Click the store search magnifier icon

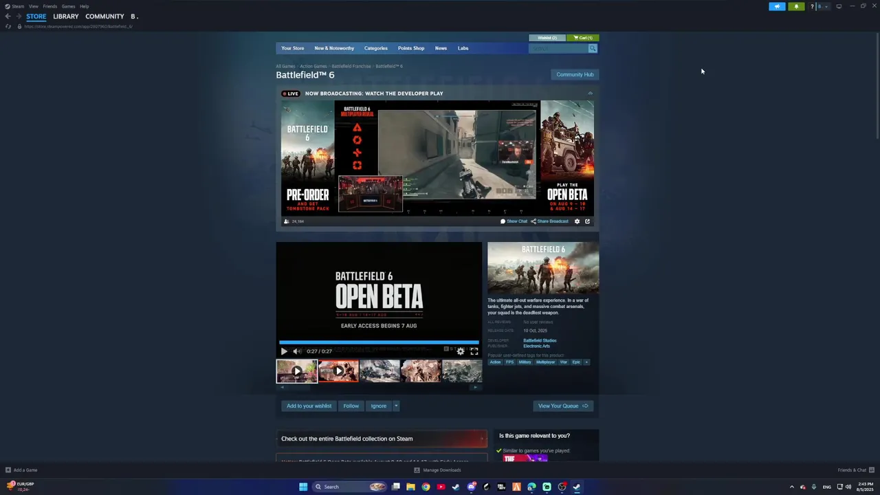click(x=593, y=48)
